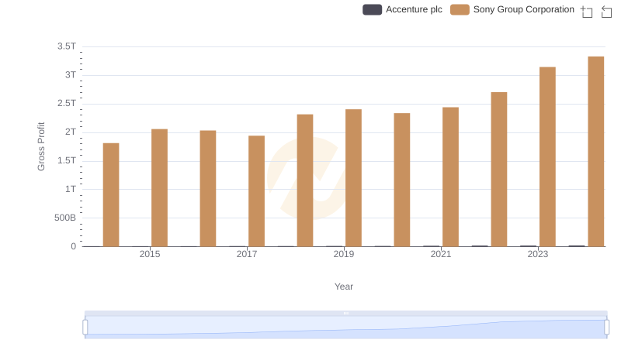621x357 pixels.
Task: Grab the right handle of zoom slider
Action: coord(607,328)
